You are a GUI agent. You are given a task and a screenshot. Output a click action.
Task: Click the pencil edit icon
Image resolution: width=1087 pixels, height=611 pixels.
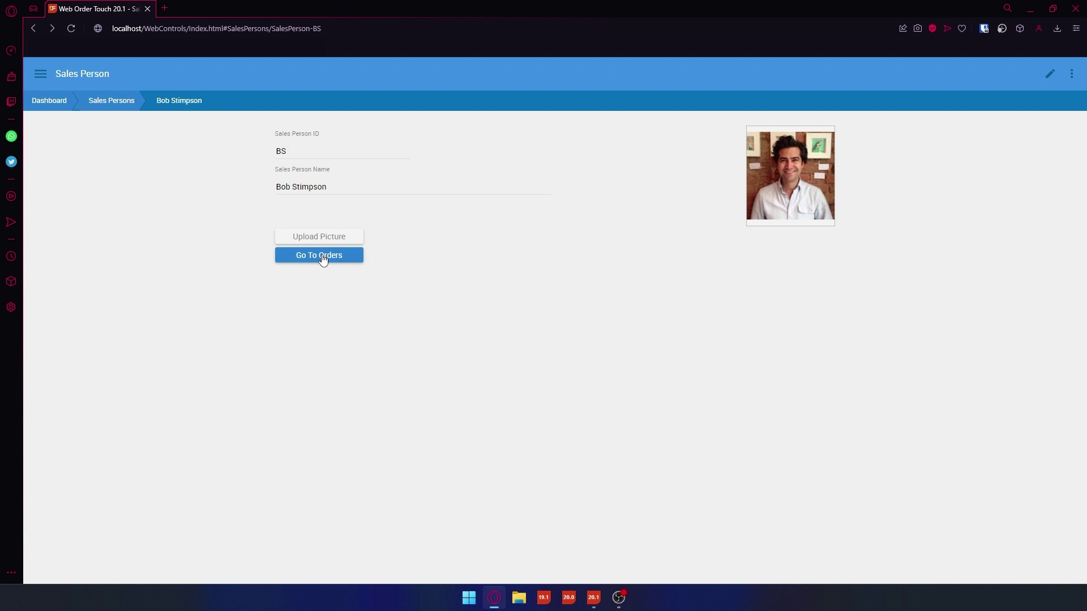click(x=1050, y=74)
